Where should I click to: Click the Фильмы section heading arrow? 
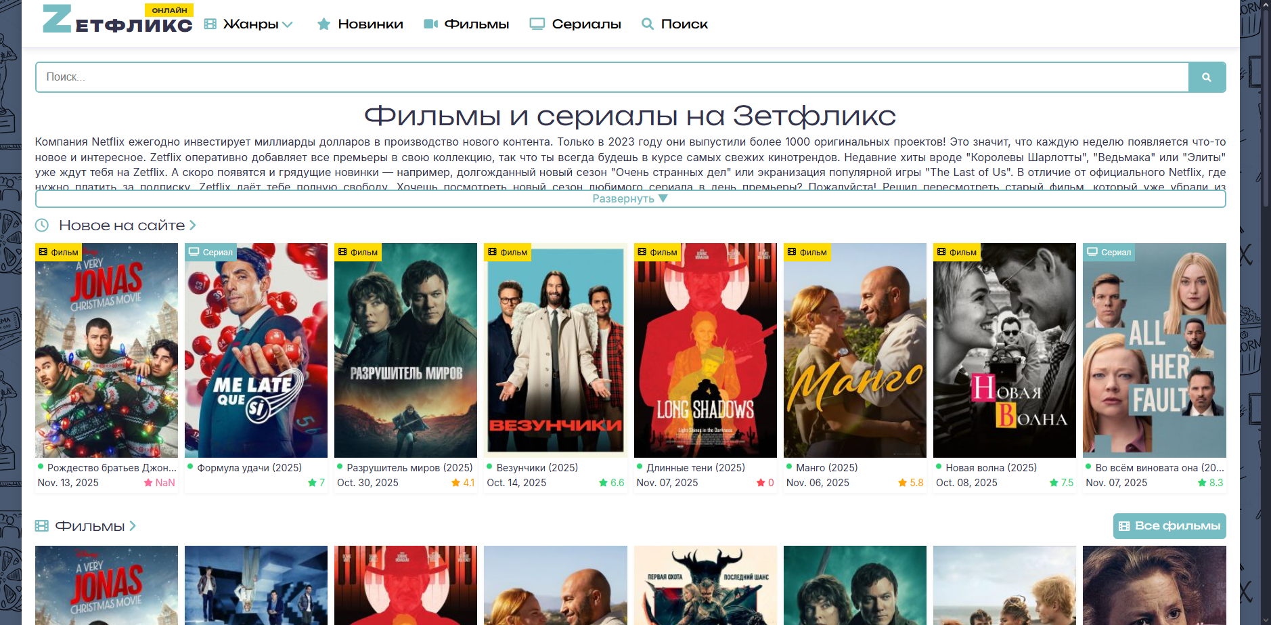[x=133, y=526]
